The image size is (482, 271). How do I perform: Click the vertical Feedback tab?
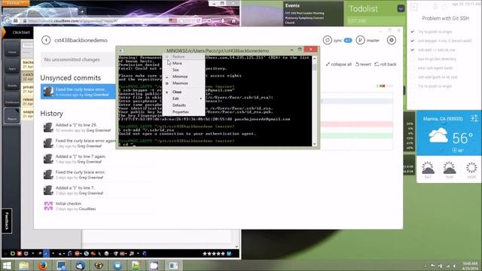click(7, 221)
